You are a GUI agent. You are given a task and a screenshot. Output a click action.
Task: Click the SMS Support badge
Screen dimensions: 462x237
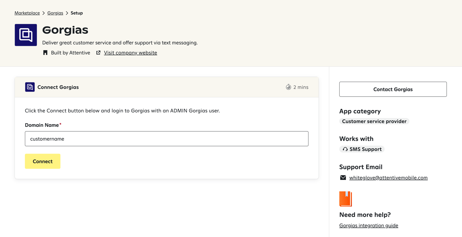pyautogui.click(x=362, y=149)
